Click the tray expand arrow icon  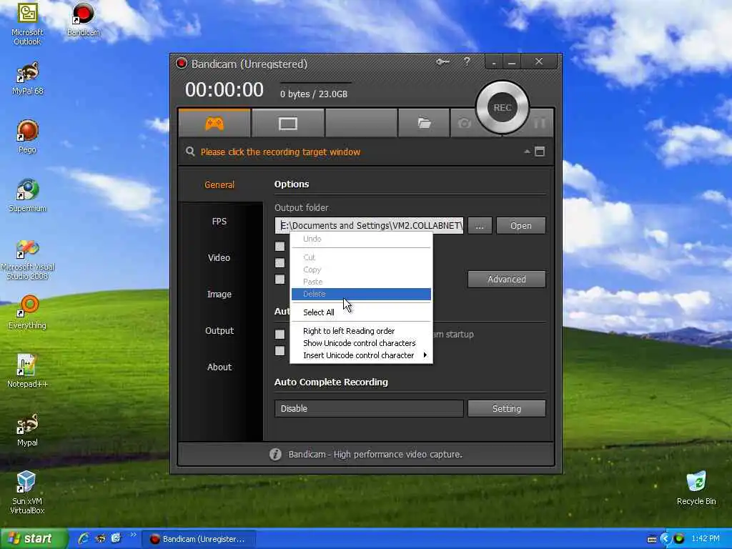pyautogui.click(x=666, y=539)
